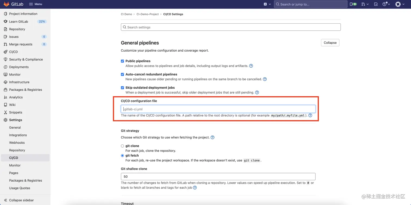
Task: Click Collapse sidebar
Action: coord(19,200)
